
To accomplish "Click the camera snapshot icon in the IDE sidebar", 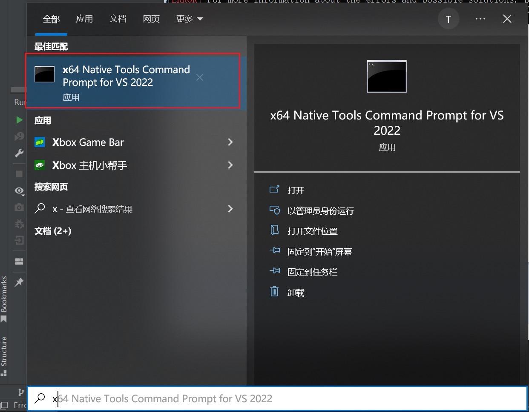I will click(19, 207).
